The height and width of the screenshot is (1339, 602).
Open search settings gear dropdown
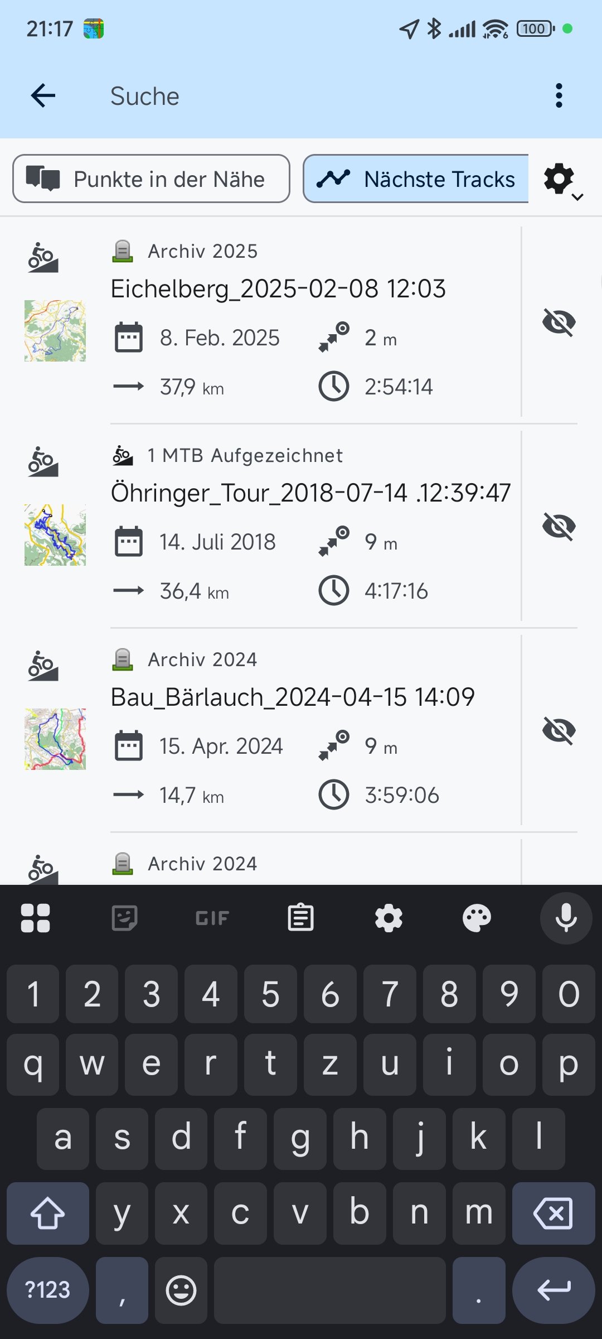pyautogui.click(x=562, y=180)
